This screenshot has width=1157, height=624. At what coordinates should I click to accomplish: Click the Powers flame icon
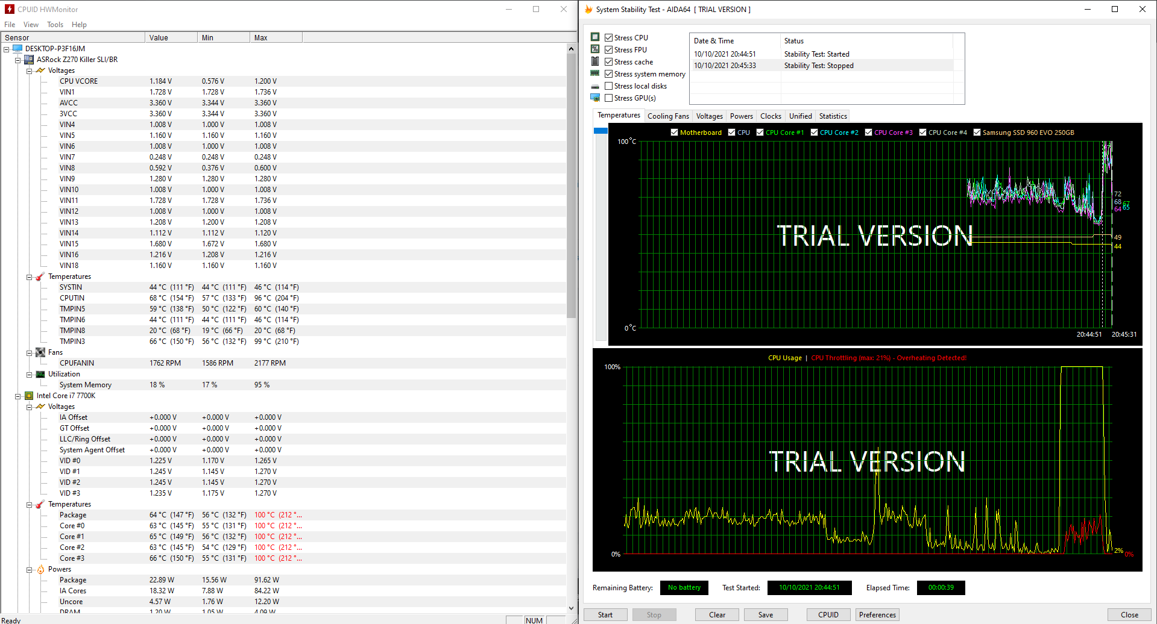(40, 569)
